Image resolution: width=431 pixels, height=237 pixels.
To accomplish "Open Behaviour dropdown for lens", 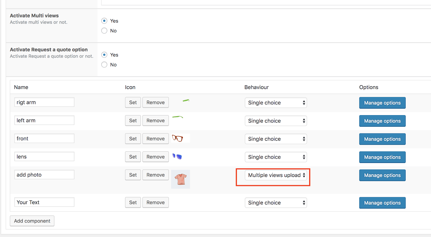I will [276, 157].
